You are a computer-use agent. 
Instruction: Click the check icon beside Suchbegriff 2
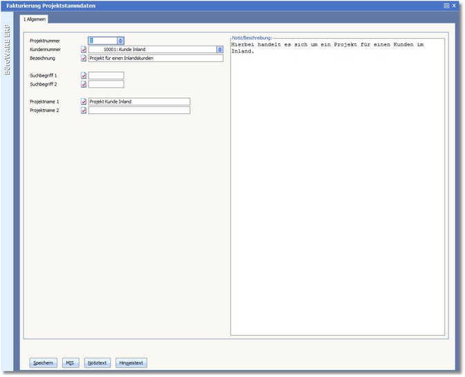[84, 84]
